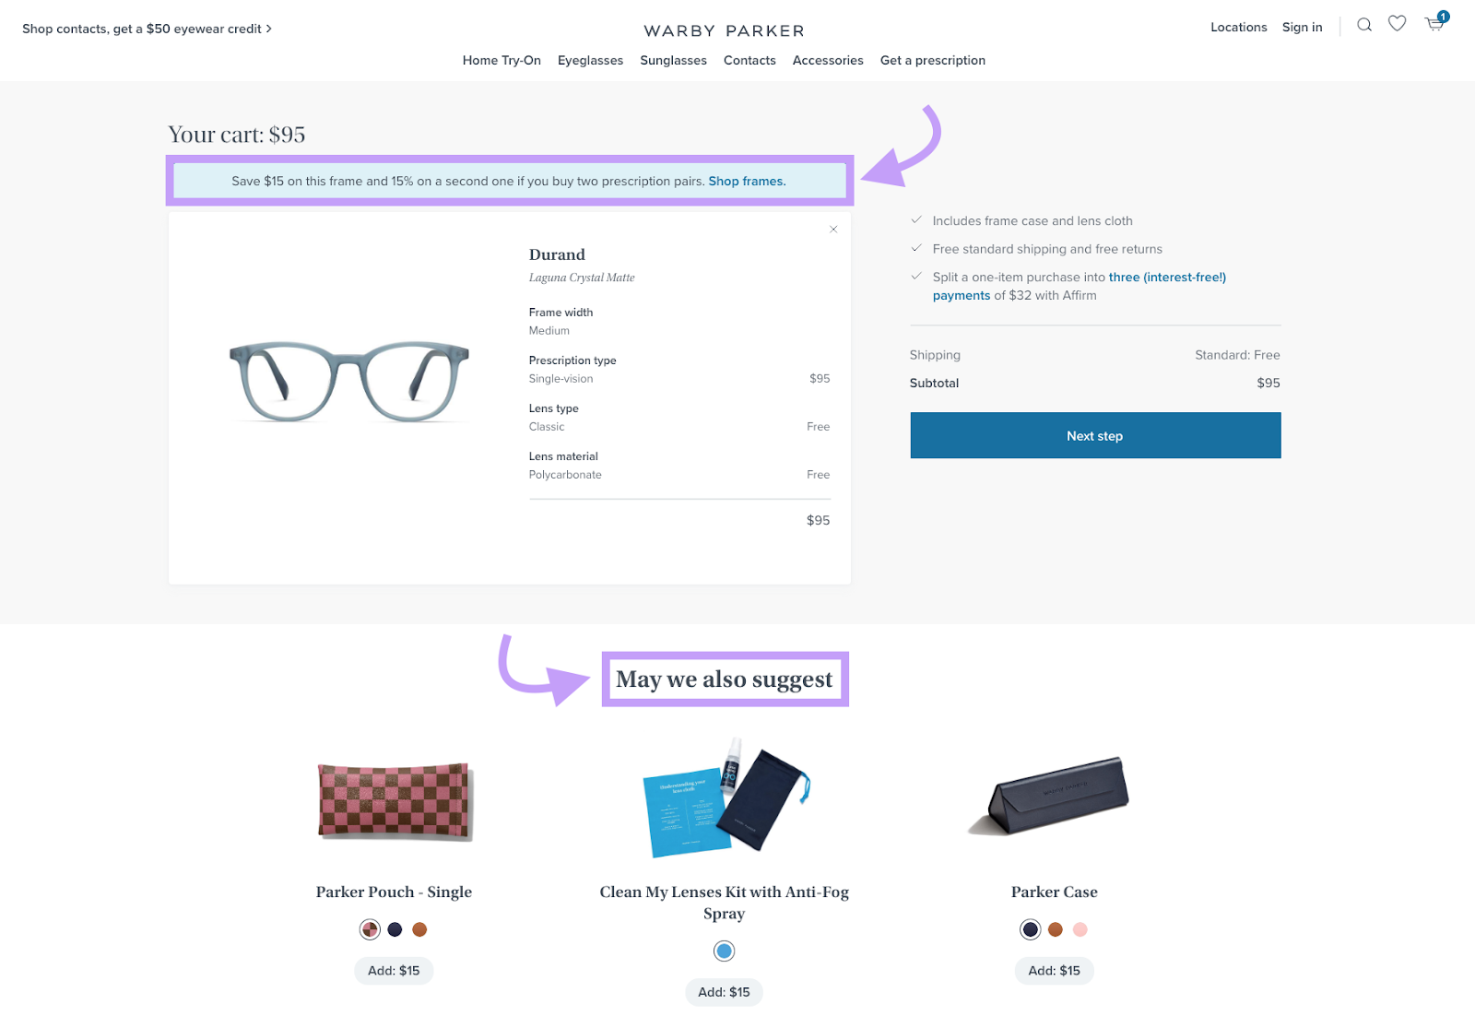Add the Parker Pouch for $15
The height and width of the screenshot is (1028, 1475).
tap(394, 970)
